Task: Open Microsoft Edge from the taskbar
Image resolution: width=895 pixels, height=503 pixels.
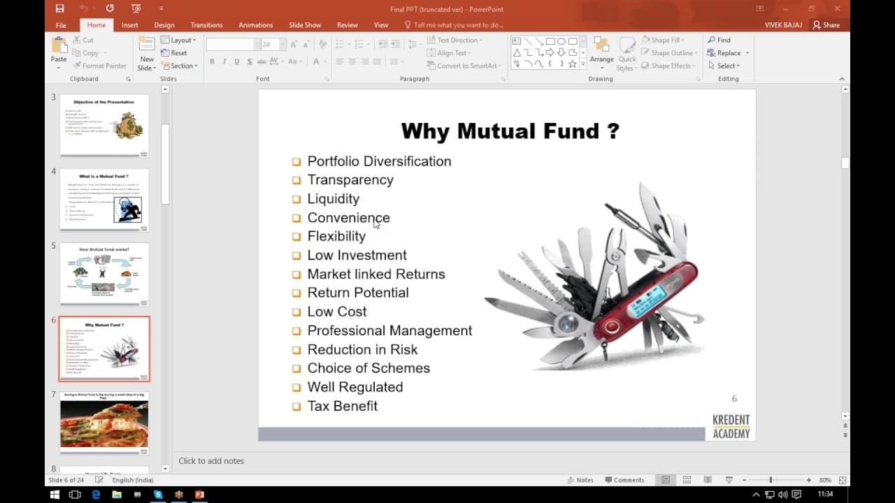Action: tap(96, 495)
